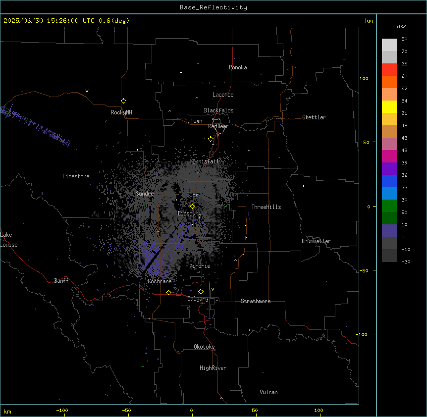Click the timestamp 2025/06/30 15:26:00 UTC
This screenshot has height=417, width=427.
[49, 21]
